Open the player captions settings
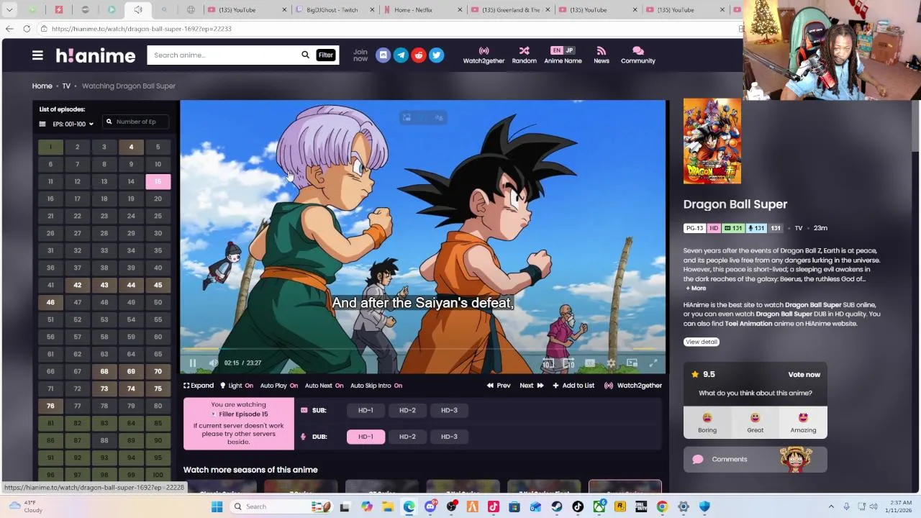Image resolution: width=921 pixels, height=518 pixels. (590, 363)
